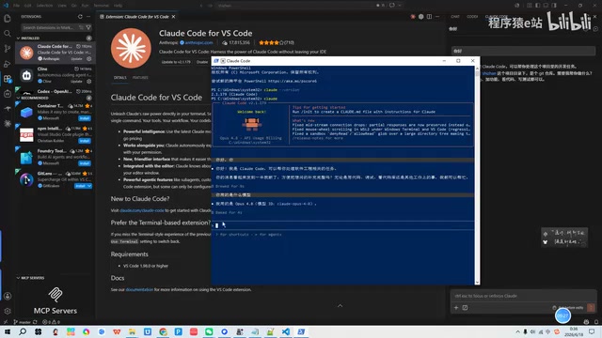Click the Claude Code icon in editor toolbar

tap(413, 17)
